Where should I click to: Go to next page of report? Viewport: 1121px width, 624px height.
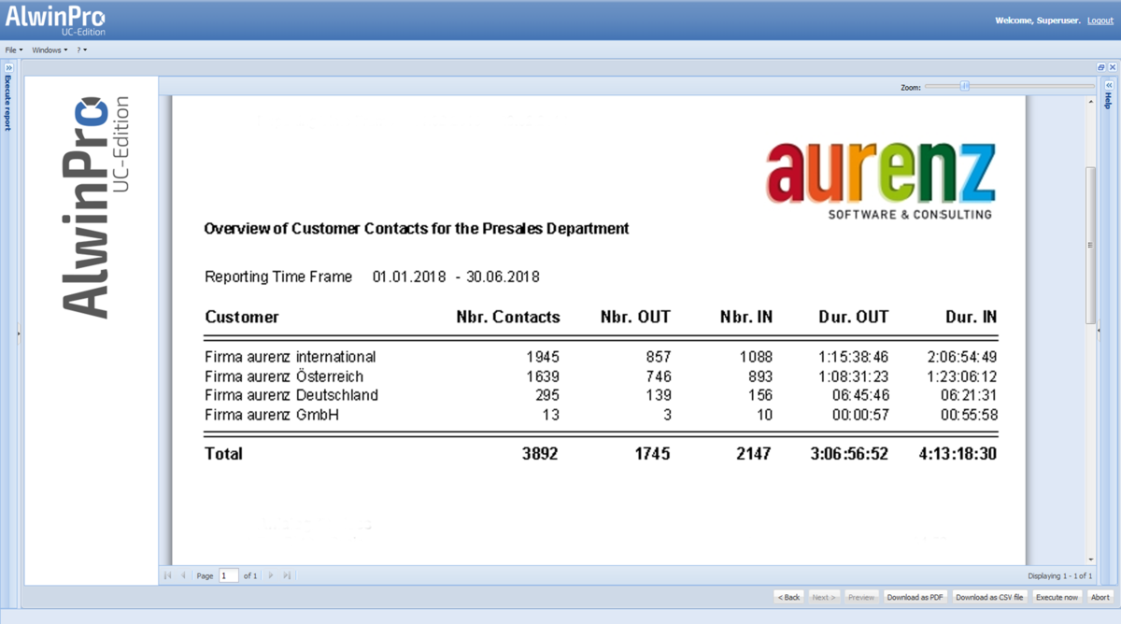(x=271, y=575)
